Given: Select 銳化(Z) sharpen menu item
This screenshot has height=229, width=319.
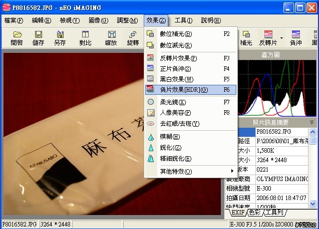Looking at the screenshot, I should (x=191, y=148).
